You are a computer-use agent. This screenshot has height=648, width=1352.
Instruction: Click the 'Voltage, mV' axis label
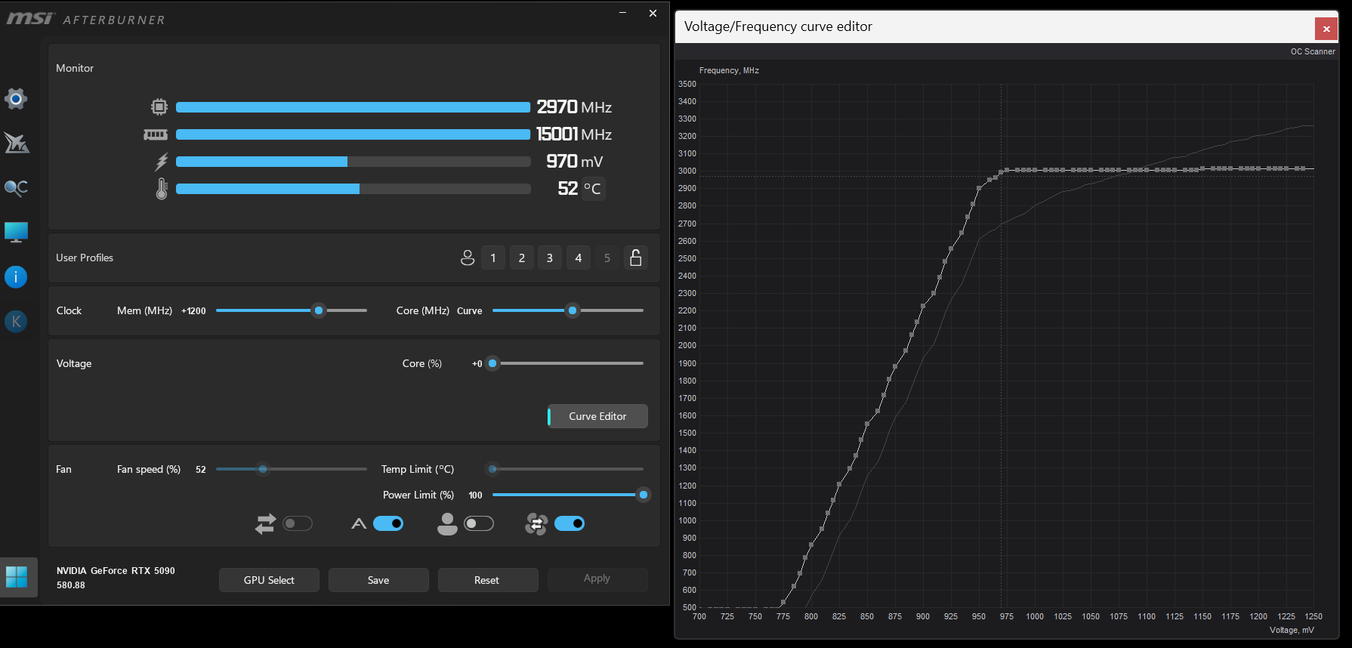1292,630
